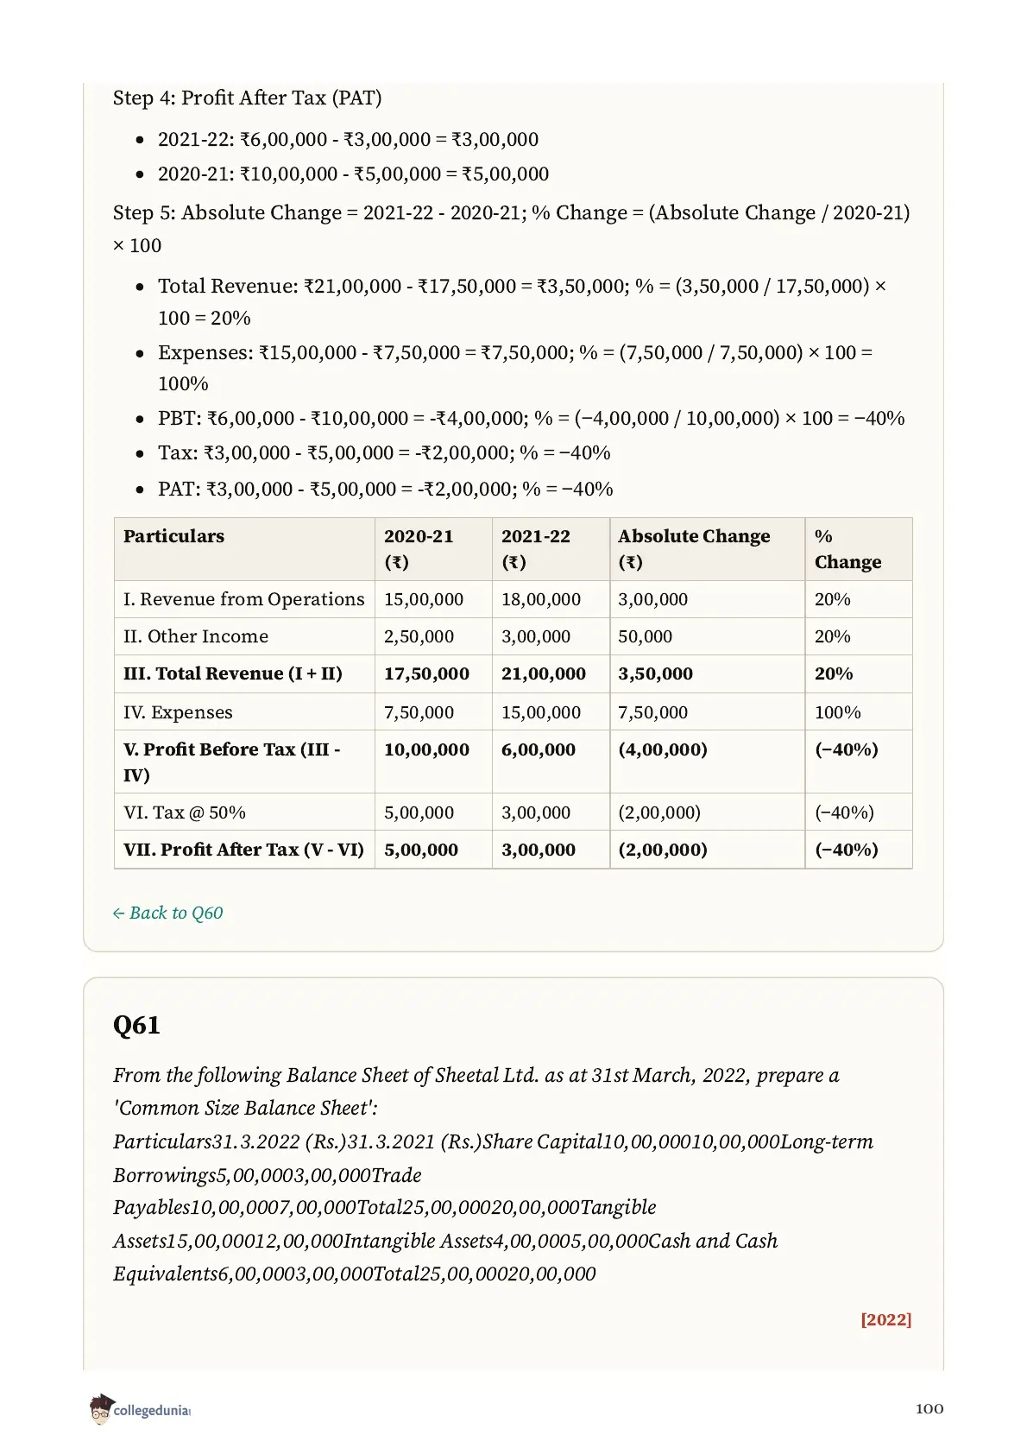Click the collegedunia brand text

tap(152, 1410)
